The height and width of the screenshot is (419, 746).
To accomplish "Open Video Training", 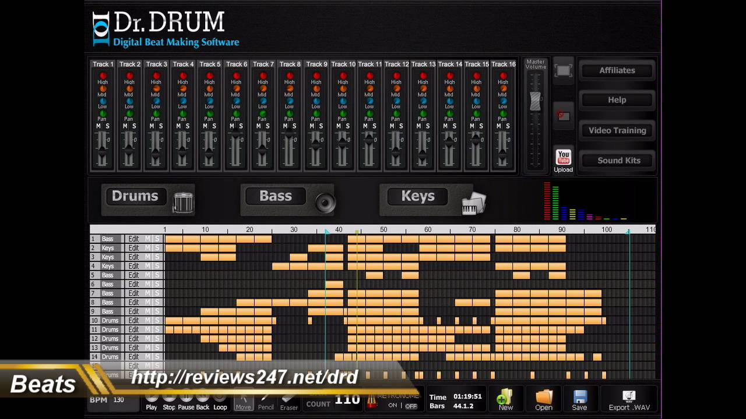I will (617, 130).
